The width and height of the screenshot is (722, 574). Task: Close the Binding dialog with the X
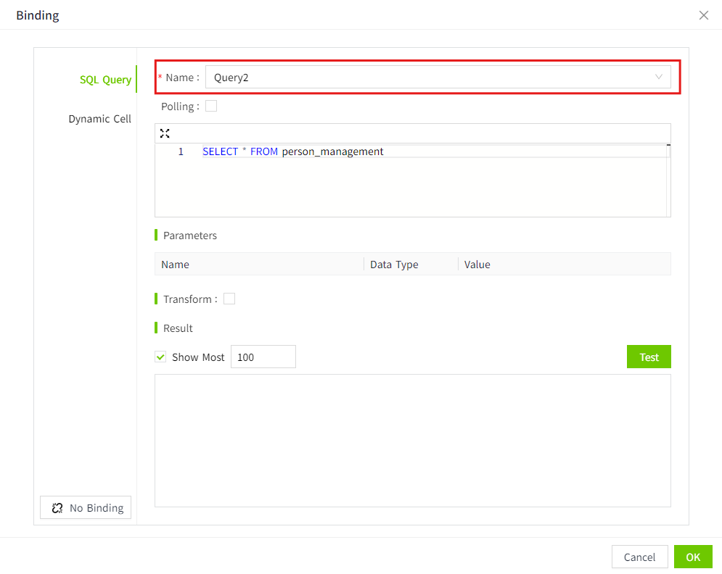[x=703, y=15]
